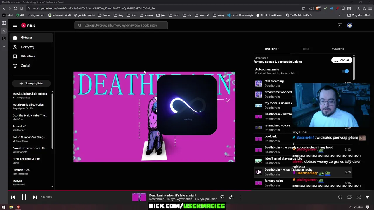Image resolution: width=374 pixels, height=210 pixels.
Task: Open playlist Muzyka, która Ci się podoba
Action: click(x=30, y=95)
